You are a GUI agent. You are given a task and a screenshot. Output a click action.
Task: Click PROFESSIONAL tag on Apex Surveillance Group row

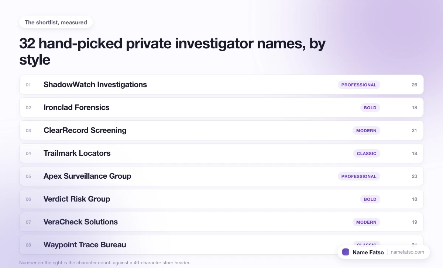coord(359,176)
